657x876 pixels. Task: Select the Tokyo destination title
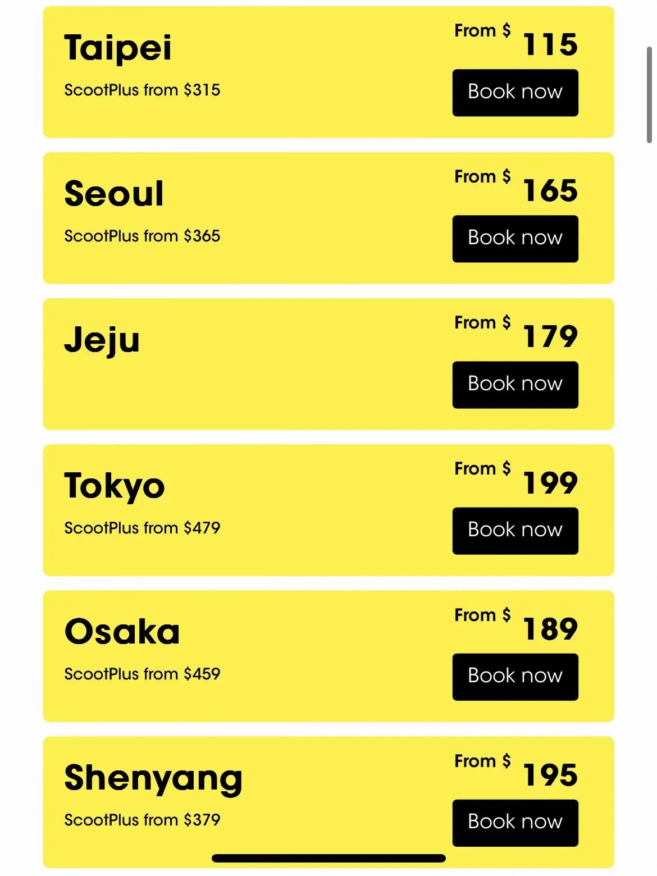[115, 486]
